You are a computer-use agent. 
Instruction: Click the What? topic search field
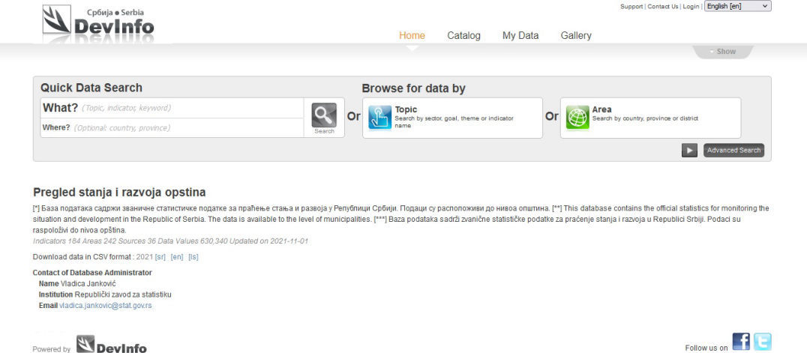click(191, 108)
